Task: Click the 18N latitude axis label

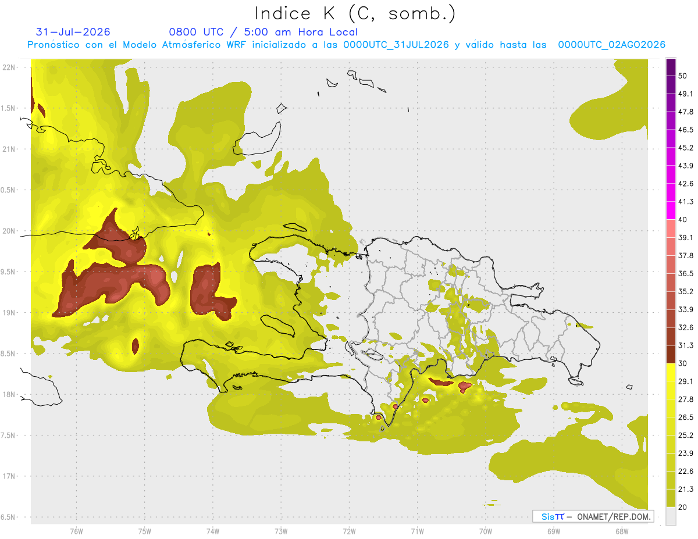Action: coord(10,395)
